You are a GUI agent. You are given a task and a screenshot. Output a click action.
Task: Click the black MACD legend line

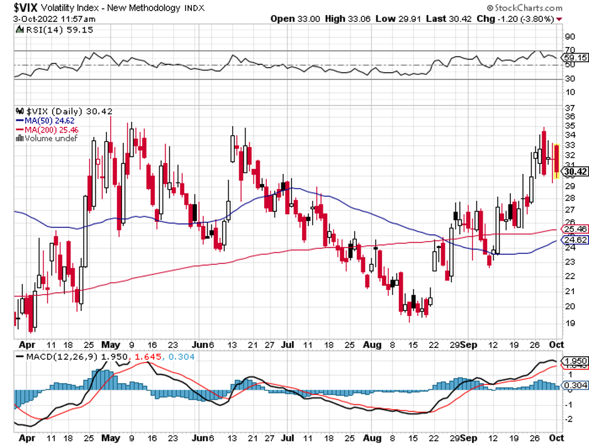[x=20, y=357]
